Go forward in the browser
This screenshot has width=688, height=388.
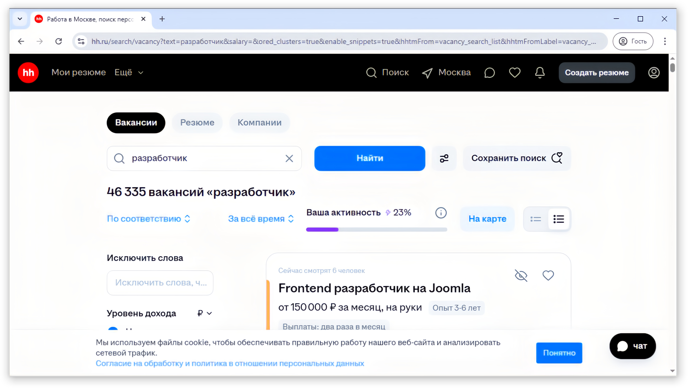click(40, 41)
